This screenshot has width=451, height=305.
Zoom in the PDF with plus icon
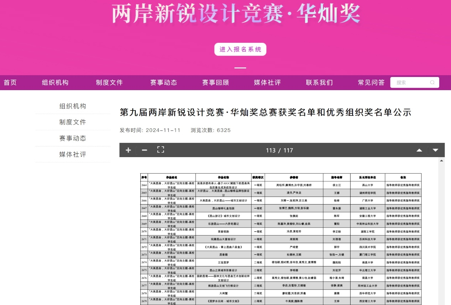click(x=128, y=150)
